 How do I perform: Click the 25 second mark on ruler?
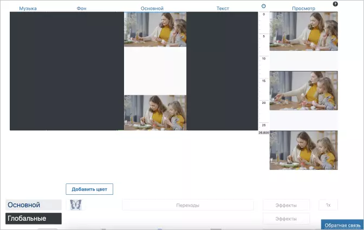pos(264,125)
